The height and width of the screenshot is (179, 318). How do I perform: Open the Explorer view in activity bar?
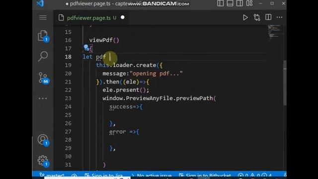tap(43, 36)
